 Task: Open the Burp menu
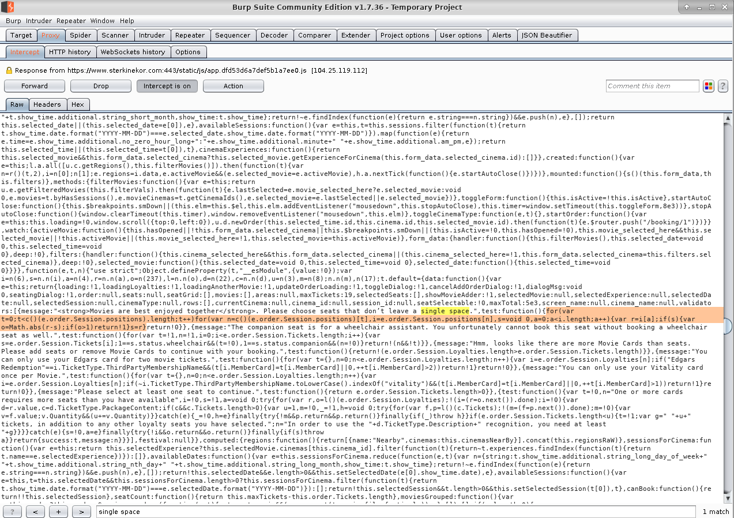[13, 21]
